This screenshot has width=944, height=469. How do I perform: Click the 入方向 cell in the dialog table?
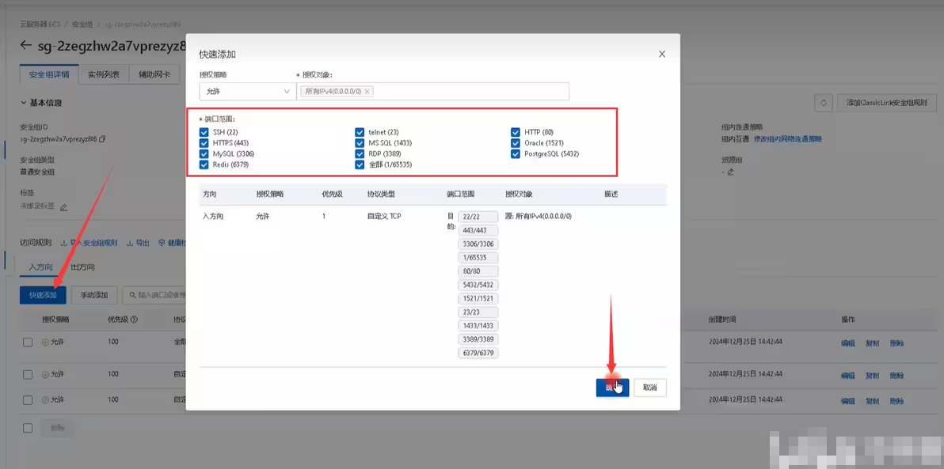213,215
